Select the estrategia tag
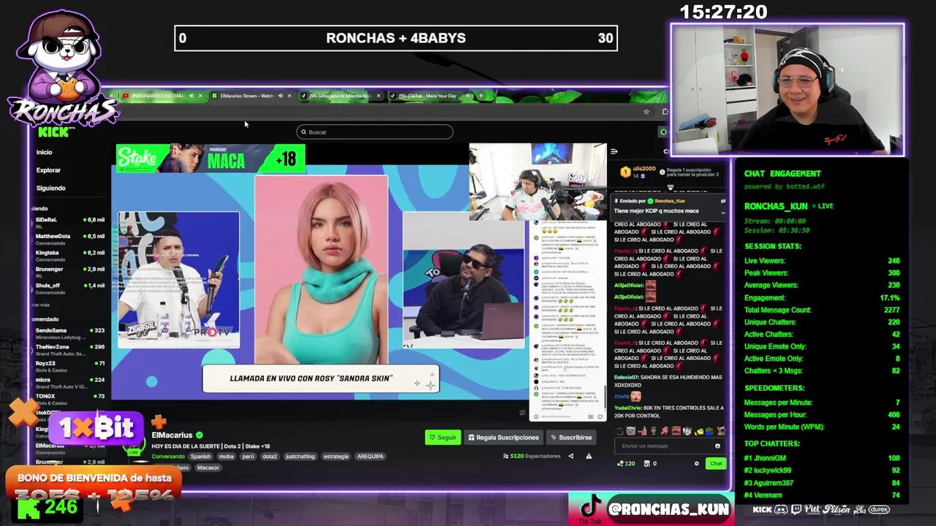Screen dimensions: 936x526 (336, 457)
